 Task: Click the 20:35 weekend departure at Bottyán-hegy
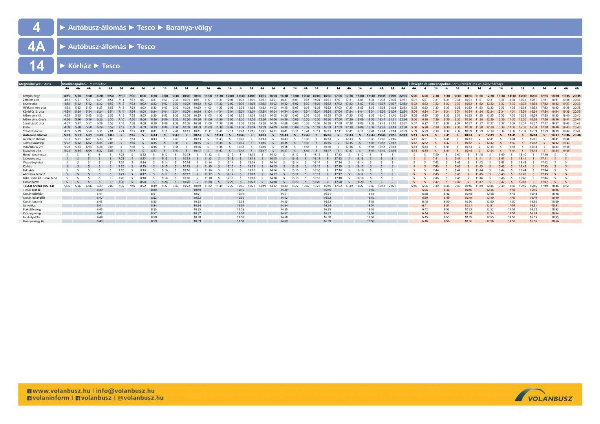coord(577,96)
